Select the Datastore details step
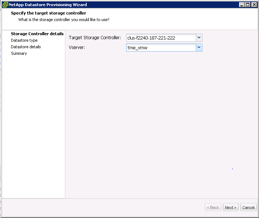 (26, 47)
